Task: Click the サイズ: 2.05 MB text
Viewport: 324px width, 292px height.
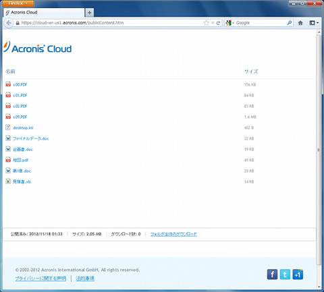Action: [87, 234]
